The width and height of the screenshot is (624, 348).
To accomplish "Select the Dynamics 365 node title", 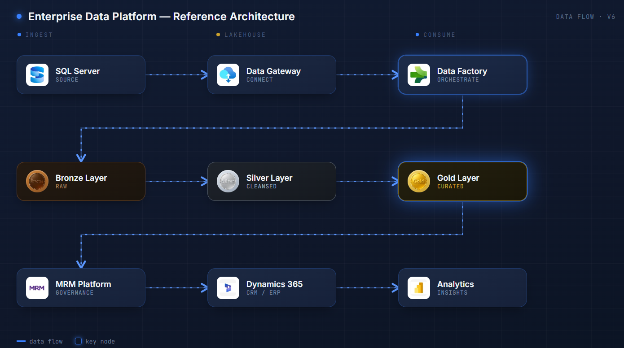I will coord(274,284).
